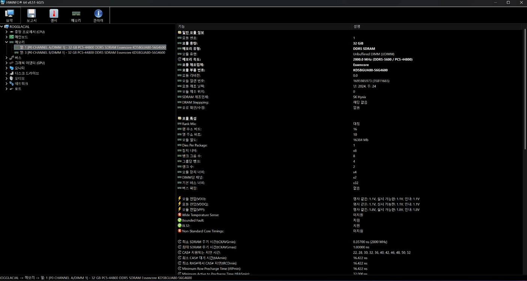Collapse the 메모리 branch arrow
This screenshot has width=527, height=281.
(6, 42)
